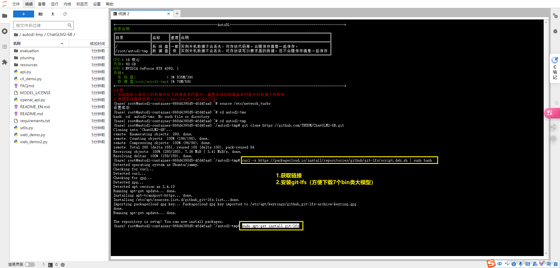Open the 查看 menu
This screenshot has height=268, width=560.
[42, 4]
